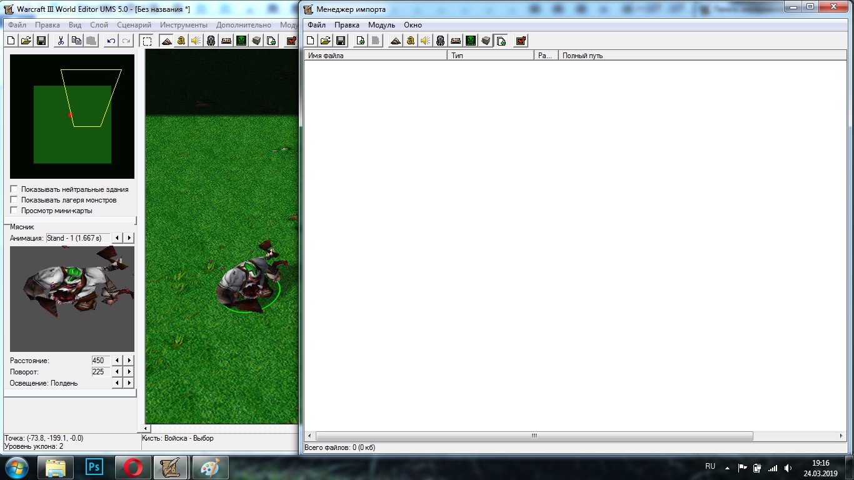Screen dimensions: 854x480
Task: Sort by Тип column header
Action: (491, 56)
